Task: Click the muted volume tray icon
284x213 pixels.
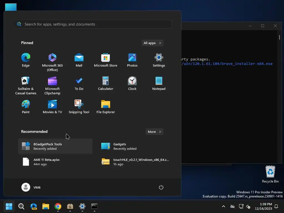Action: [248, 206]
